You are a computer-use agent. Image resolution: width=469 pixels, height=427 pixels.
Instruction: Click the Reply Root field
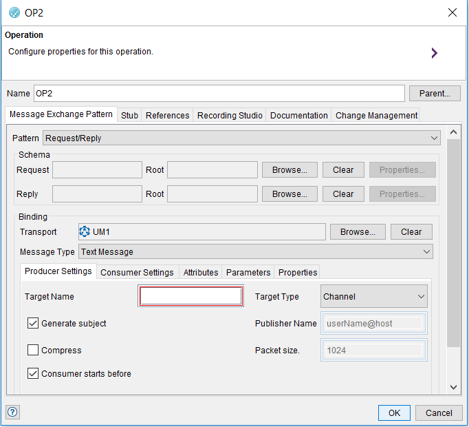coord(212,194)
